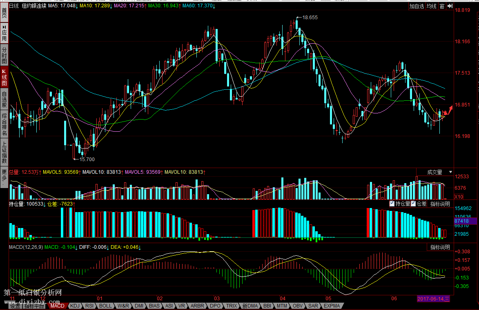Switch to 分时图 in the left sidebar

click(x=4, y=55)
